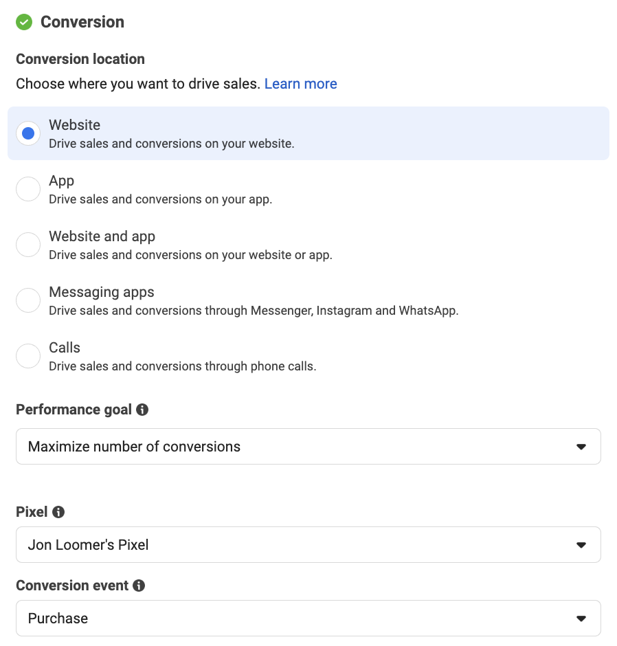Click the Calls option description text
This screenshot has height=646, width=617.
tap(183, 366)
